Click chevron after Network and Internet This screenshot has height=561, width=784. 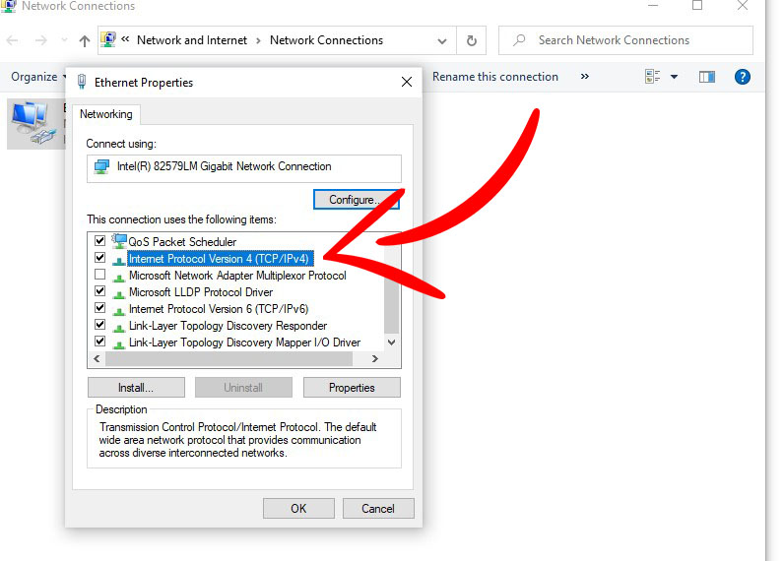pyautogui.click(x=258, y=40)
